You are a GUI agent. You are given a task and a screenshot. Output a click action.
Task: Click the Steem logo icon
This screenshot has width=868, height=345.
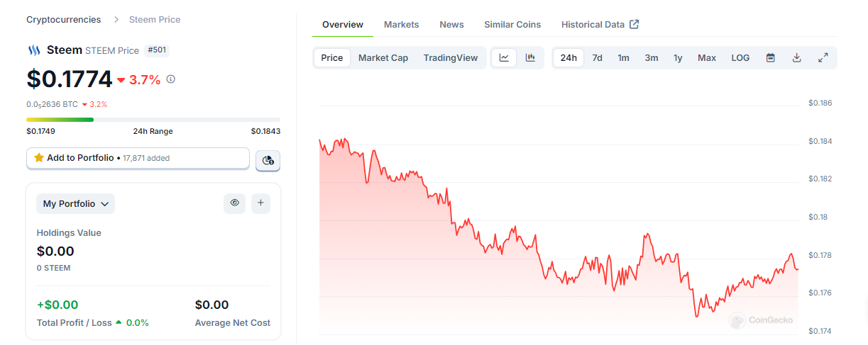33,50
